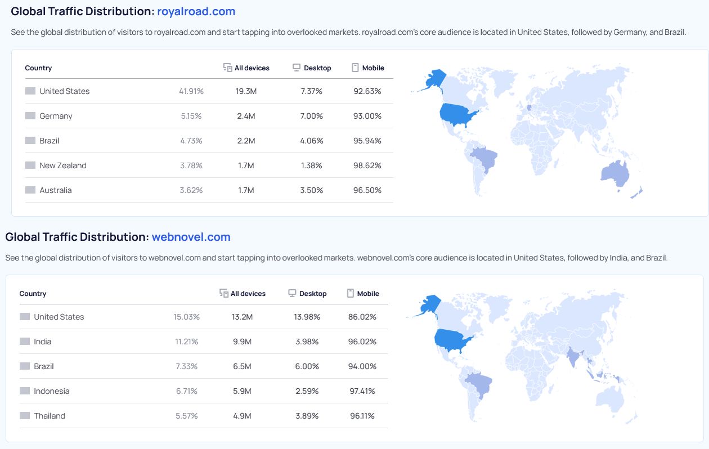
Task: Click the 98.62% mobile value for New Zealand
Action: (368, 165)
